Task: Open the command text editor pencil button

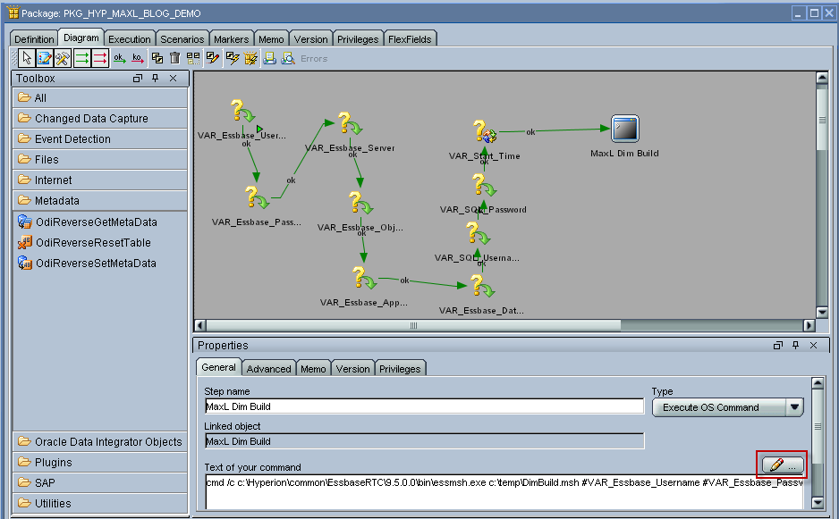Action: 783,465
